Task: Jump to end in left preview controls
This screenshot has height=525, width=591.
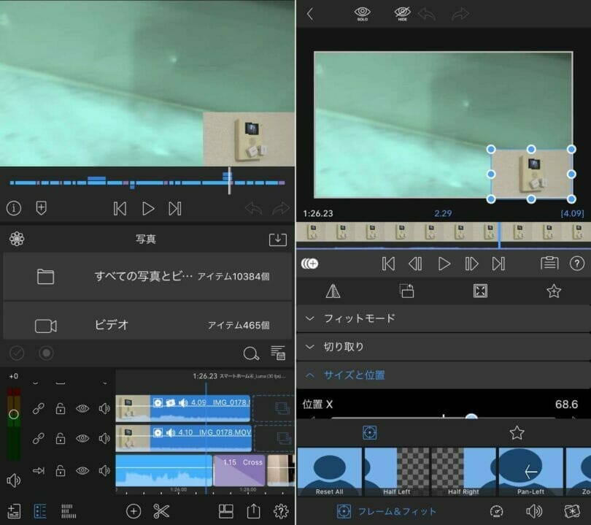Action: (175, 209)
